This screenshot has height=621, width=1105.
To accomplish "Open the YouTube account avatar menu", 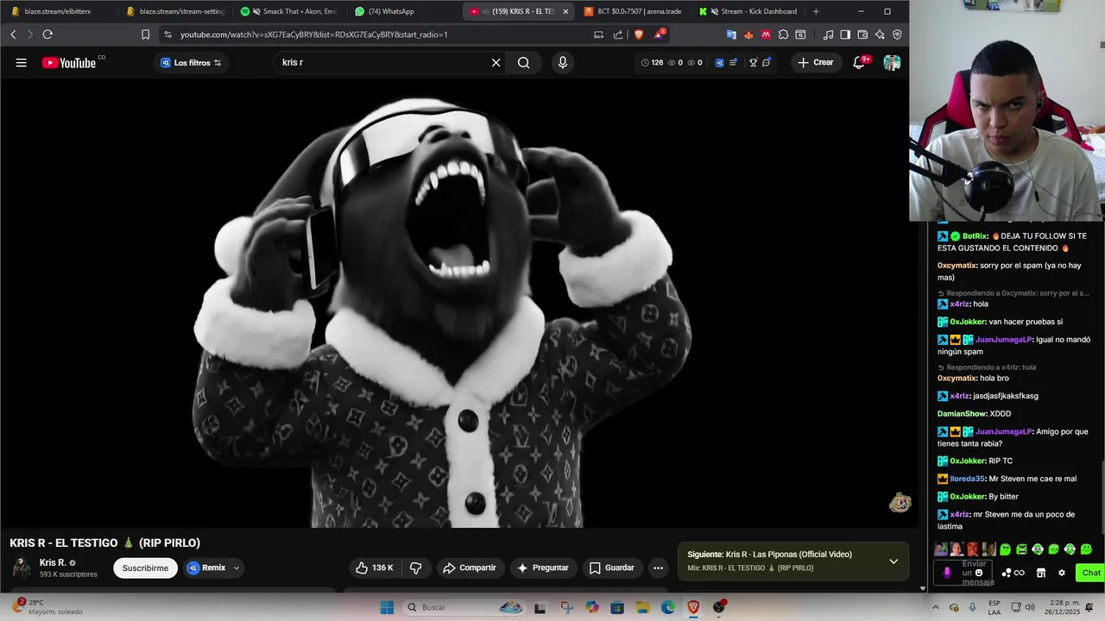I will click(892, 62).
